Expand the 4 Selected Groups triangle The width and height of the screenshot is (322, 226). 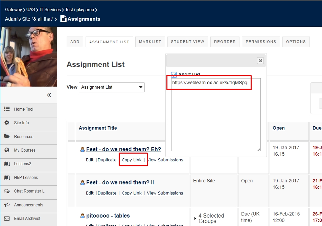click(x=195, y=219)
